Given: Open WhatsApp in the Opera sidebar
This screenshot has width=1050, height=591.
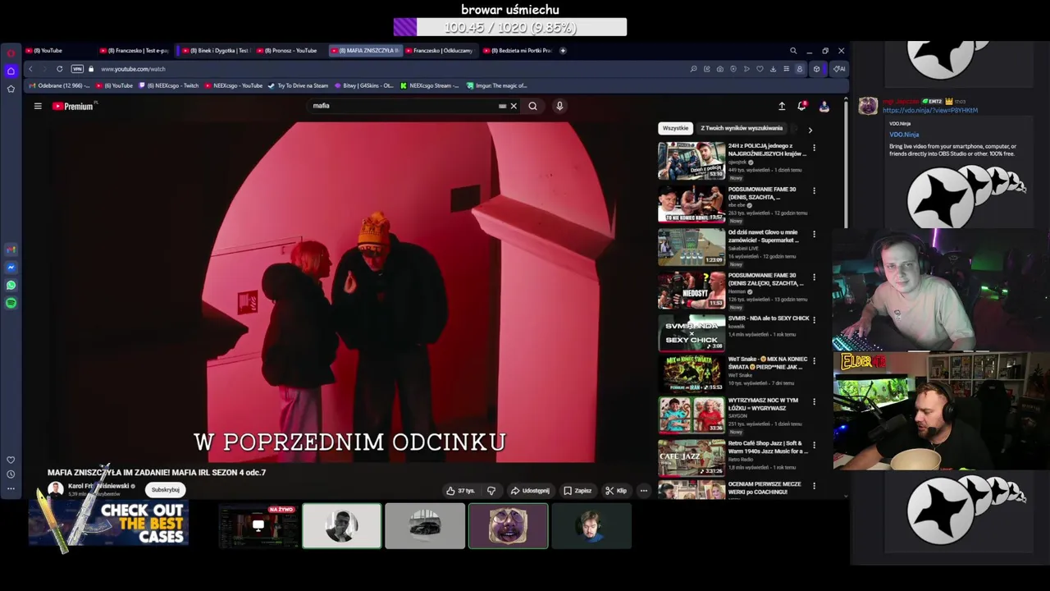Looking at the screenshot, I should 11,285.
